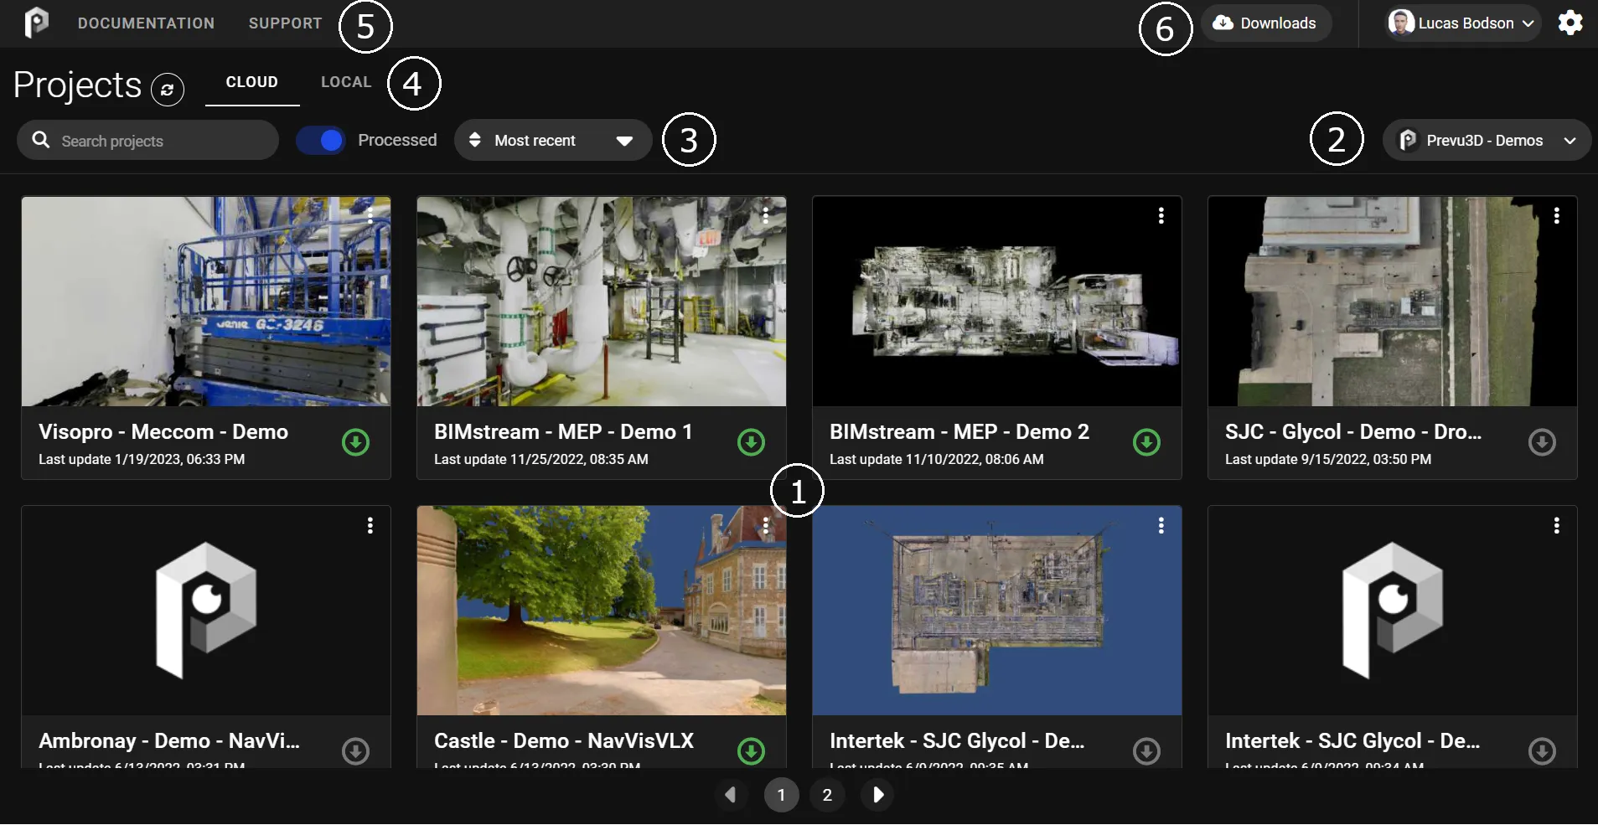This screenshot has width=1598, height=825.
Task: Open Ambronay - Demo placeholder thumbnail
Action: 206,611
